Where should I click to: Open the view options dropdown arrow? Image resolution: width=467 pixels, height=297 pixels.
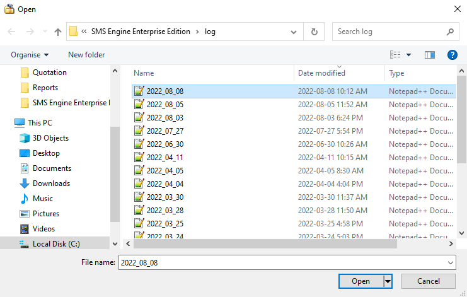click(408, 55)
